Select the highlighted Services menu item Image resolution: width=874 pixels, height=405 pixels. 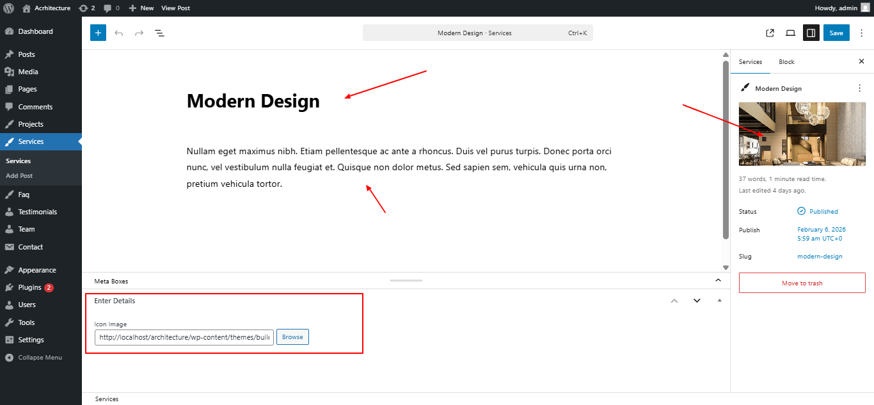[x=41, y=141]
